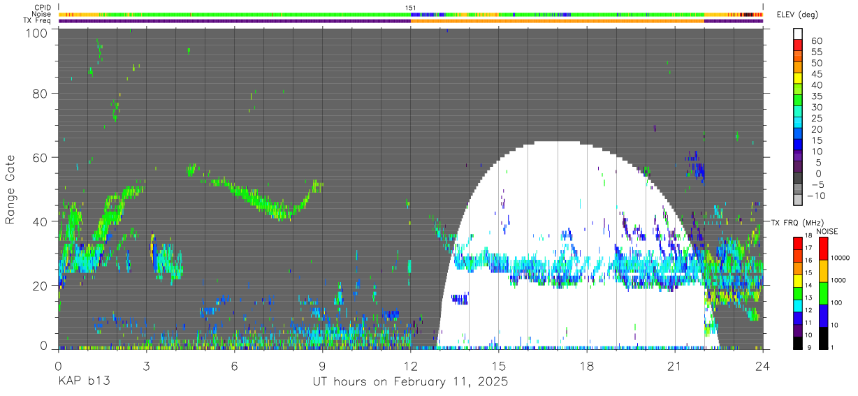858x396 pixels.
Task: Click the orange swatch in the NOISE colorbar
Action: [823, 271]
